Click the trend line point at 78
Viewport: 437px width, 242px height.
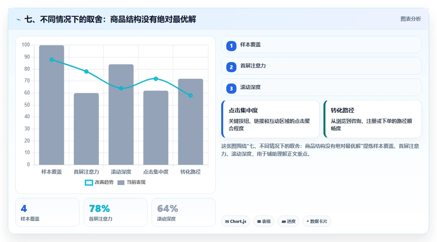pos(86,71)
